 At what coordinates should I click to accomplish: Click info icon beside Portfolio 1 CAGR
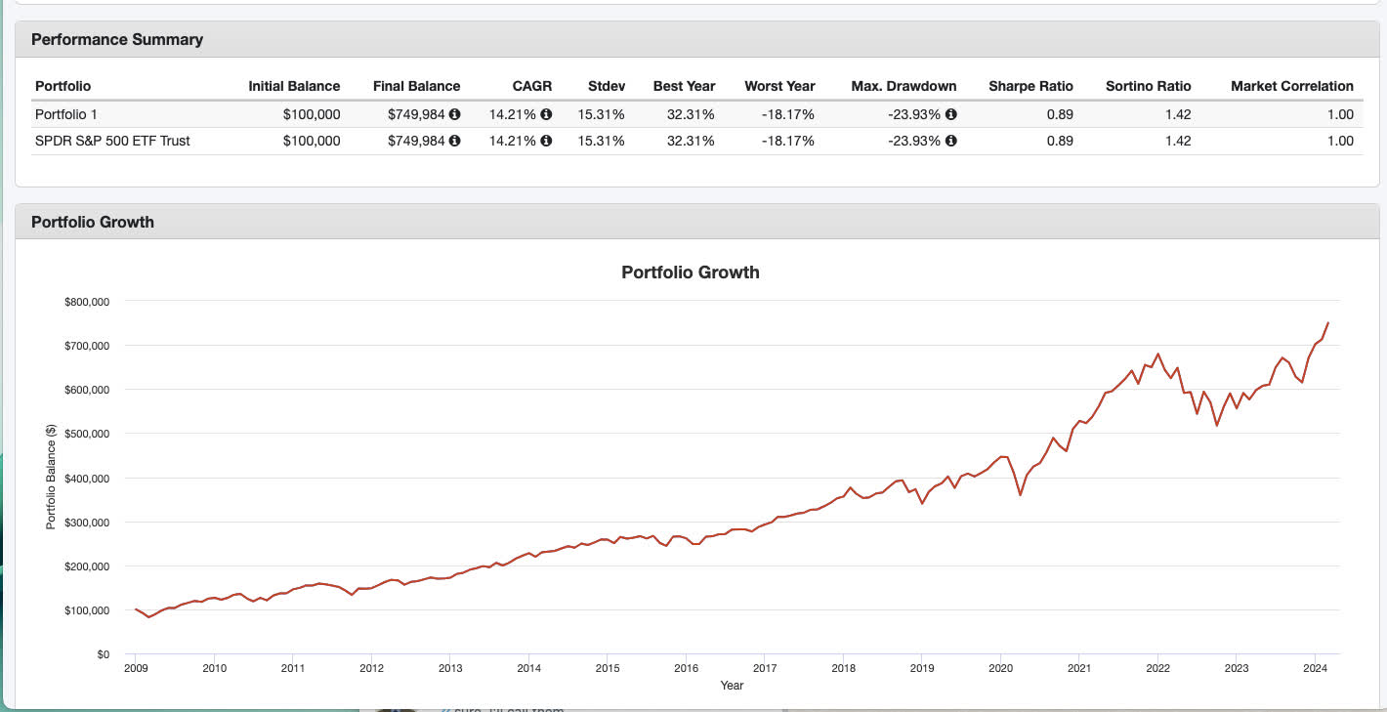point(546,114)
